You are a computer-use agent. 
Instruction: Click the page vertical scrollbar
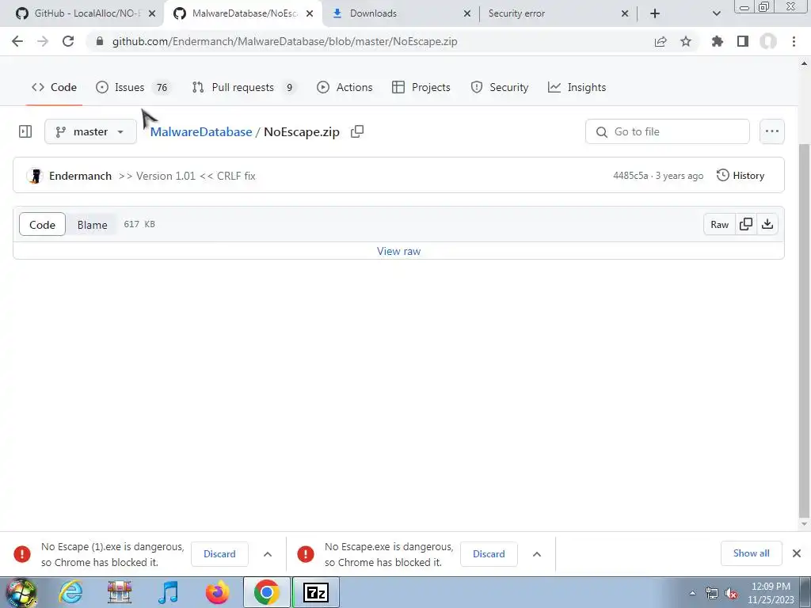pyautogui.click(x=804, y=331)
